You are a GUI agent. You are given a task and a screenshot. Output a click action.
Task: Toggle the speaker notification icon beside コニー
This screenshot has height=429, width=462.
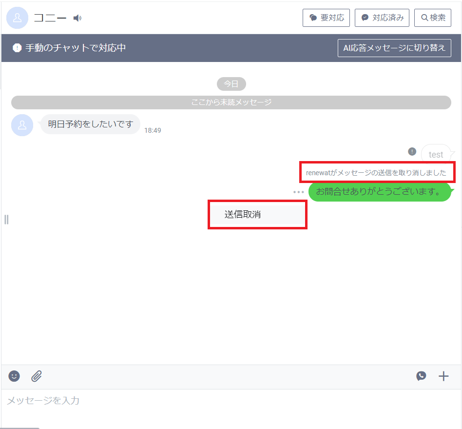(x=77, y=18)
